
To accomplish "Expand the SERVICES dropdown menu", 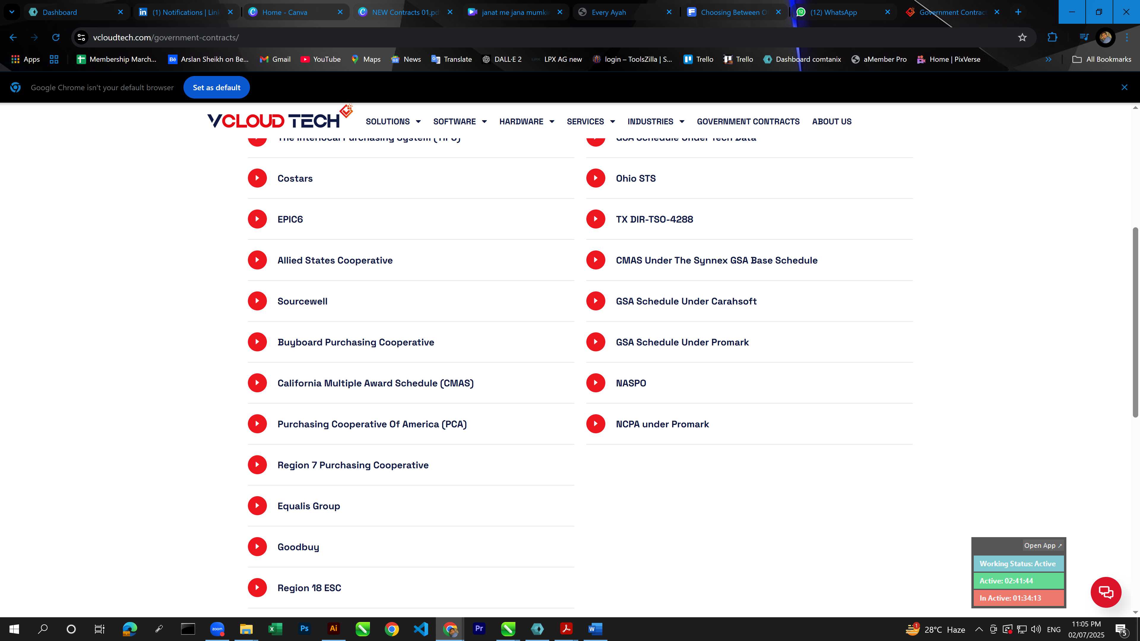I will click(x=591, y=122).
